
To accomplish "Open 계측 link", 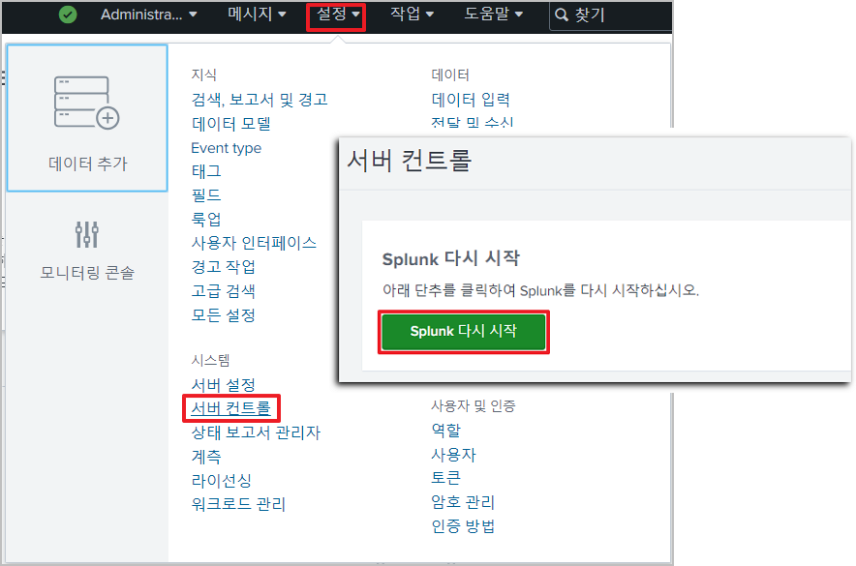I will point(206,457).
